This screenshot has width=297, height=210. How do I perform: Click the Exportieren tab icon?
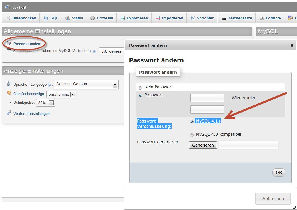(x=123, y=18)
